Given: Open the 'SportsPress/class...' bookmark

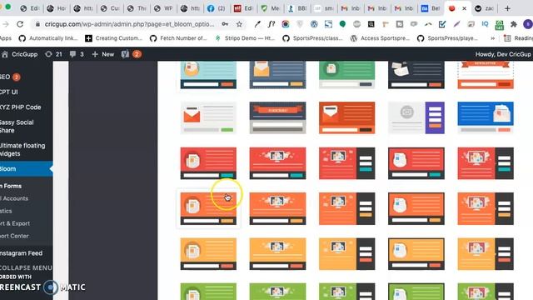Looking at the screenshot, I should 313,38.
